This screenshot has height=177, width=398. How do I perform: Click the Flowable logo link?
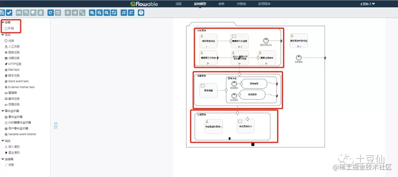pos(144,4)
